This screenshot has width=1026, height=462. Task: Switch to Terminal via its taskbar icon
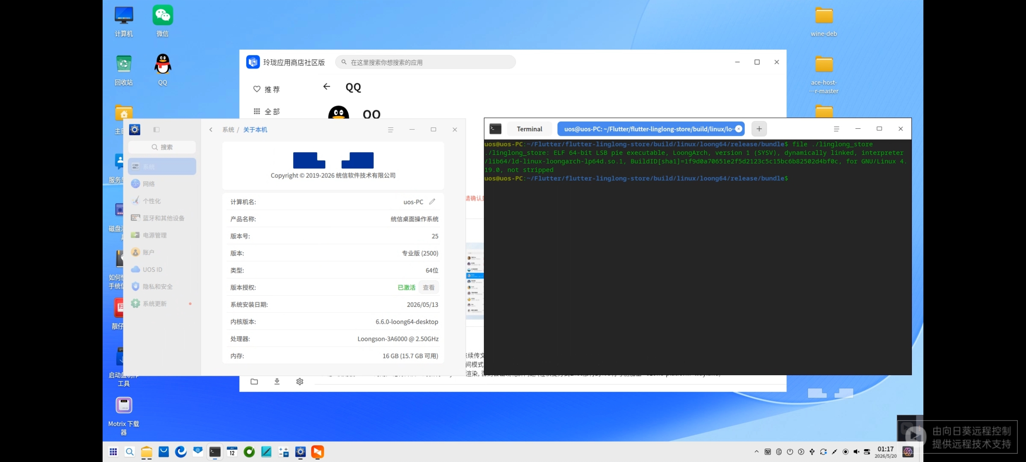[x=215, y=452]
